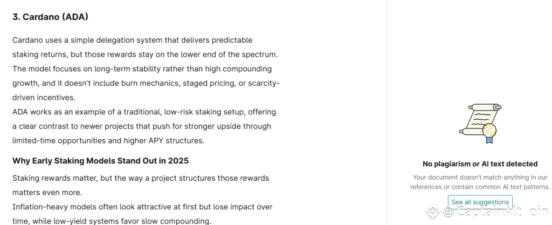Click the 'matters even more.' line
Image resolution: width=552 pixels, height=225 pixels.
click(47, 192)
